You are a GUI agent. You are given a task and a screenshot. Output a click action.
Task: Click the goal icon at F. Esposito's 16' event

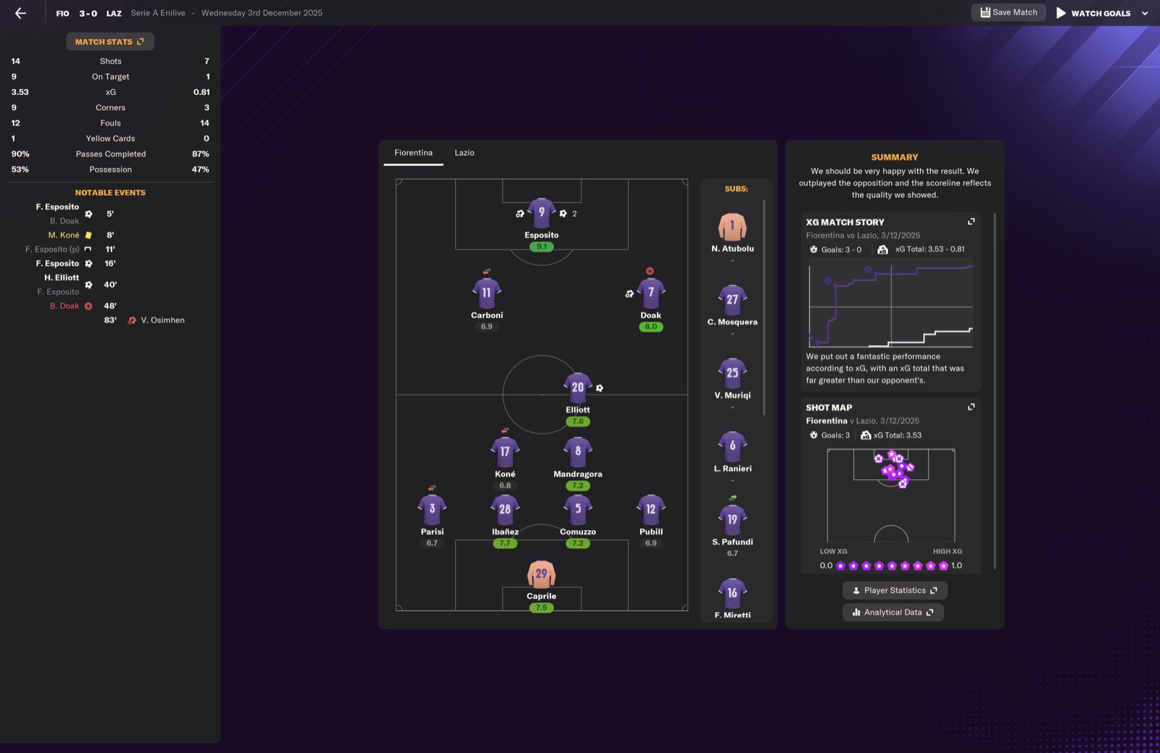tap(88, 264)
